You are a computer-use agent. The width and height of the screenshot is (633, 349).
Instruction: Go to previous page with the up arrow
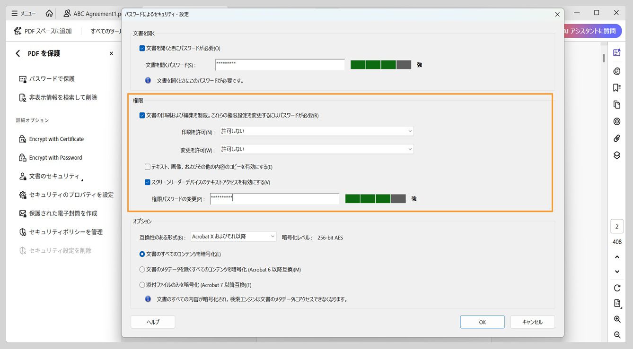pos(617,257)
